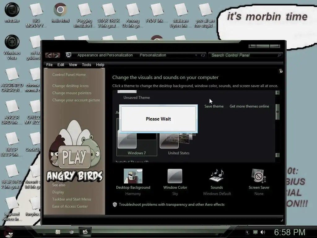Open the Tools menu
This screenshot has width=317, height=238.
[87, 65]
